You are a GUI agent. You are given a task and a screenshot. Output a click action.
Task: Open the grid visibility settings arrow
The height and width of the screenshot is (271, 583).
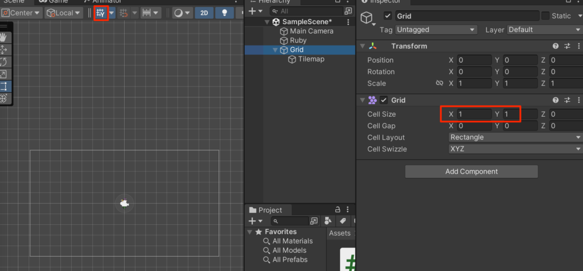(x=112, y=13)
